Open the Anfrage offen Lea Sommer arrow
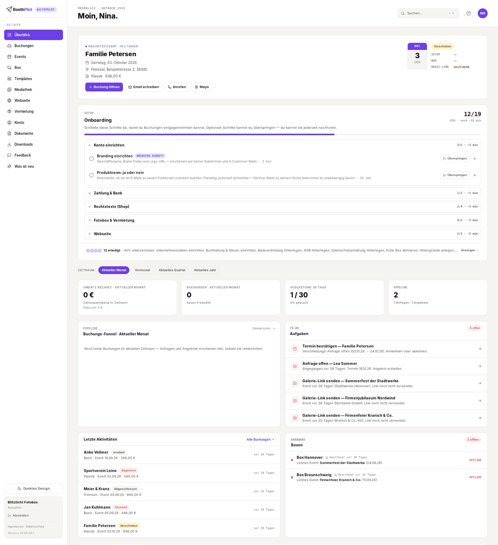The image size is (498, 545). coord(480,366)
